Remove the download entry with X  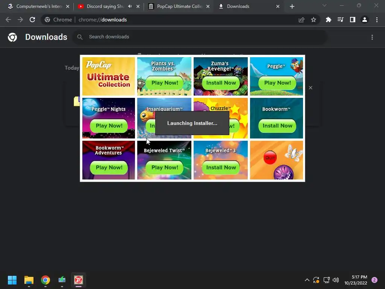click(x=310, y=88)
